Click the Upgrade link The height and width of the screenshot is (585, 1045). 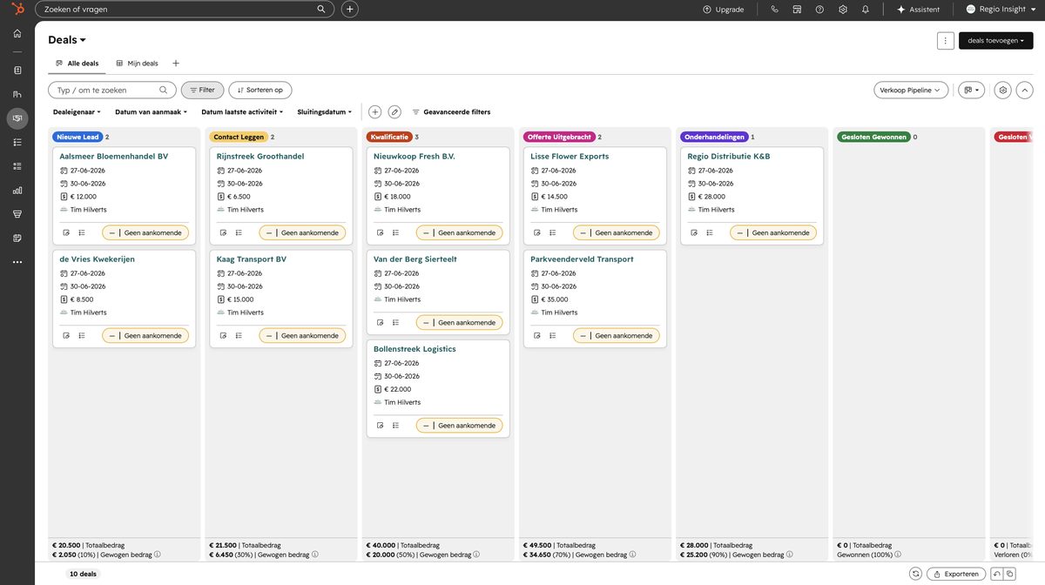coord(723,10)
